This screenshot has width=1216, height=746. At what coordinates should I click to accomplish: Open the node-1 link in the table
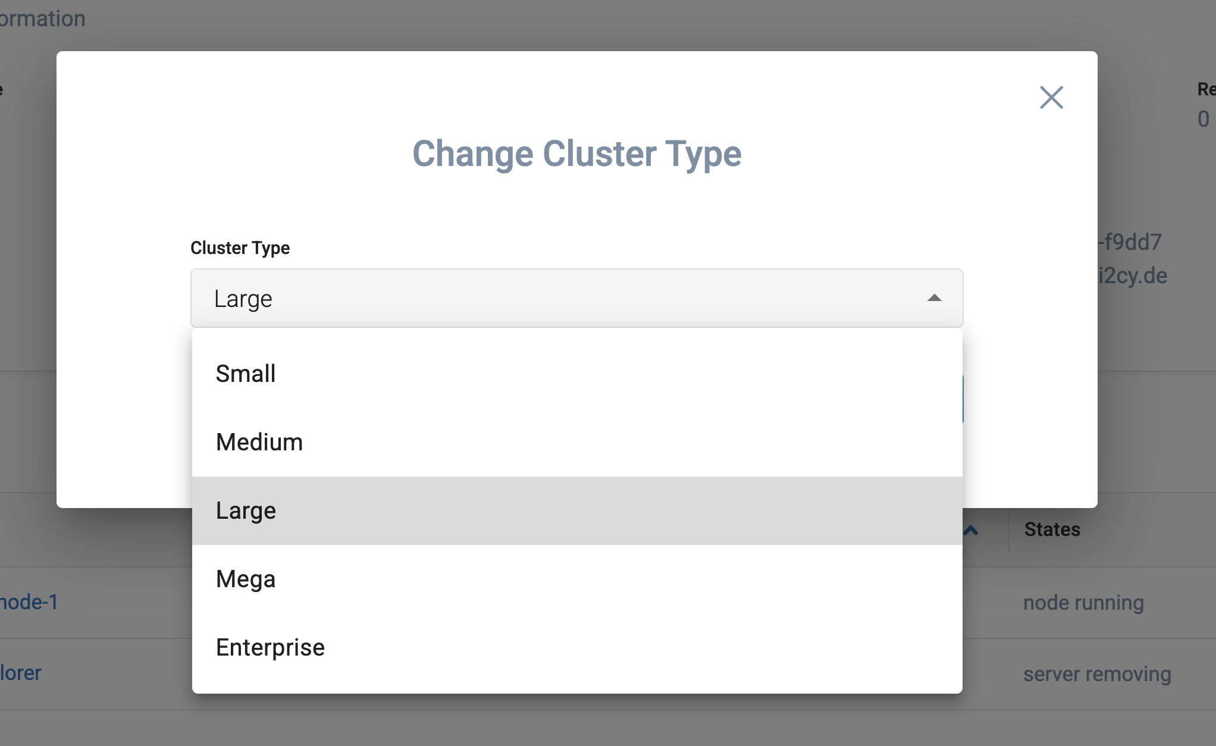[x=29, y=602]
